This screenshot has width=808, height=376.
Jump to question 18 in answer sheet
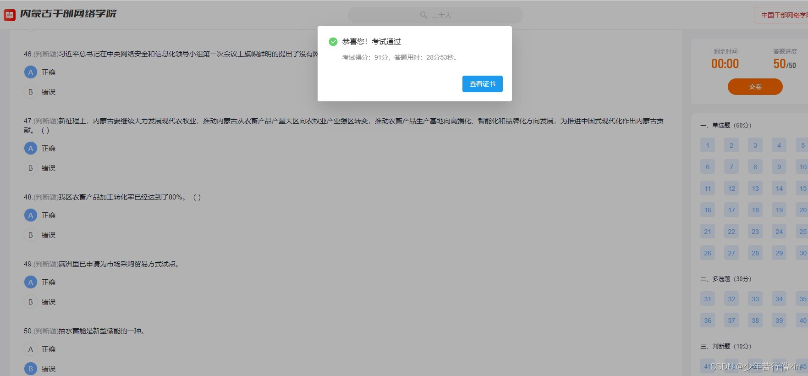(x=755, y=210)
